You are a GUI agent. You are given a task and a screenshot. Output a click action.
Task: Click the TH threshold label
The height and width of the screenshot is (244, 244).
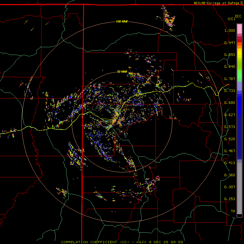coord(233,211)
